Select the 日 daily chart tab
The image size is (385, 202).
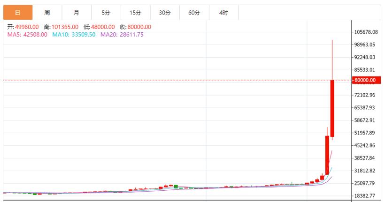point(17,13)
